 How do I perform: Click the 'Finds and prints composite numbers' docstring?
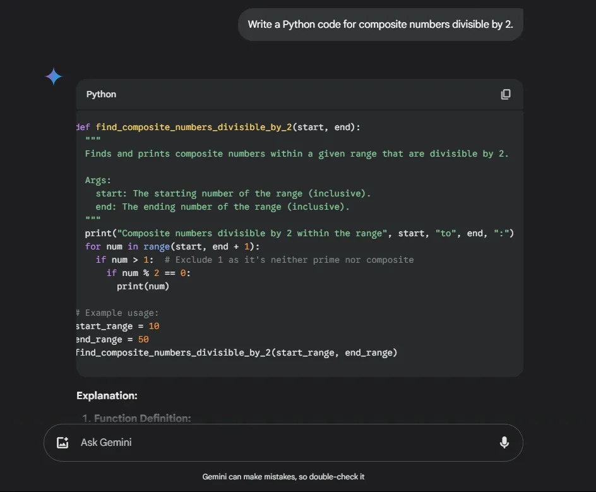pyautogui.click(x=297, y=153)
